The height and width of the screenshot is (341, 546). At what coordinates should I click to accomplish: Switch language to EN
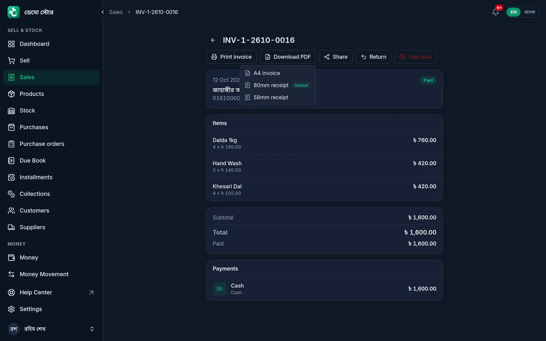(x=514, y=12)
